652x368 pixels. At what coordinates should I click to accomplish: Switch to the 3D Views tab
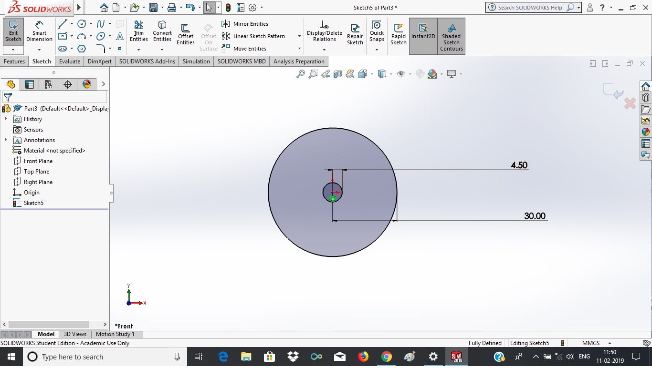(x=75, y=334)
